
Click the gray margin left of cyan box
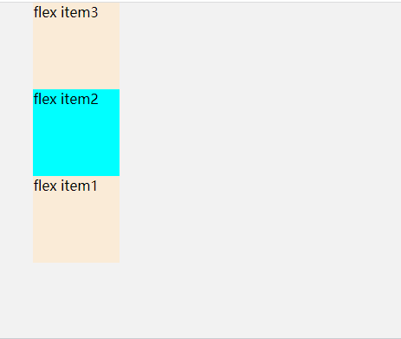coord(16,133)
